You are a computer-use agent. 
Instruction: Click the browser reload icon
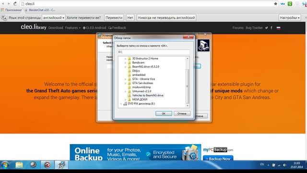(15, 3)
